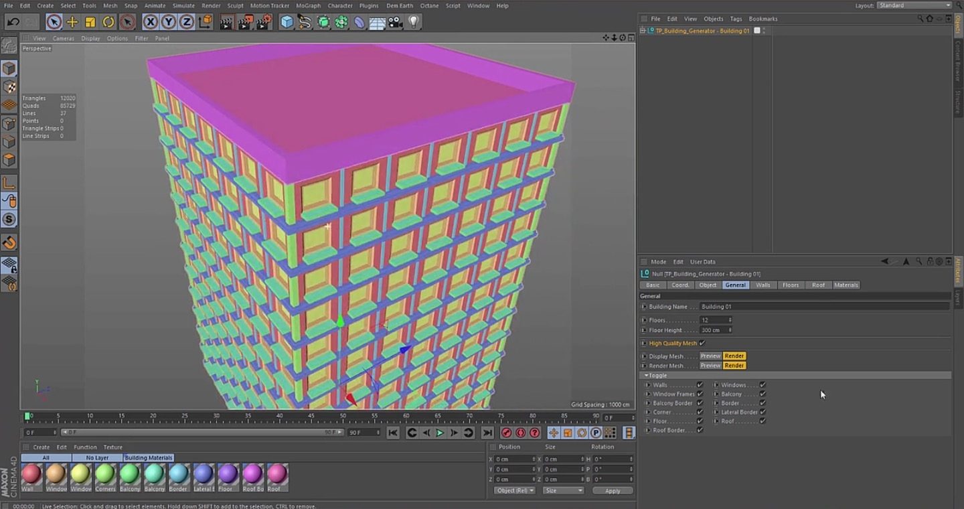Uncheck High Quality Mesh checkbox
The width and height of the screenshot is (964, 509).
tap(702, 343)
